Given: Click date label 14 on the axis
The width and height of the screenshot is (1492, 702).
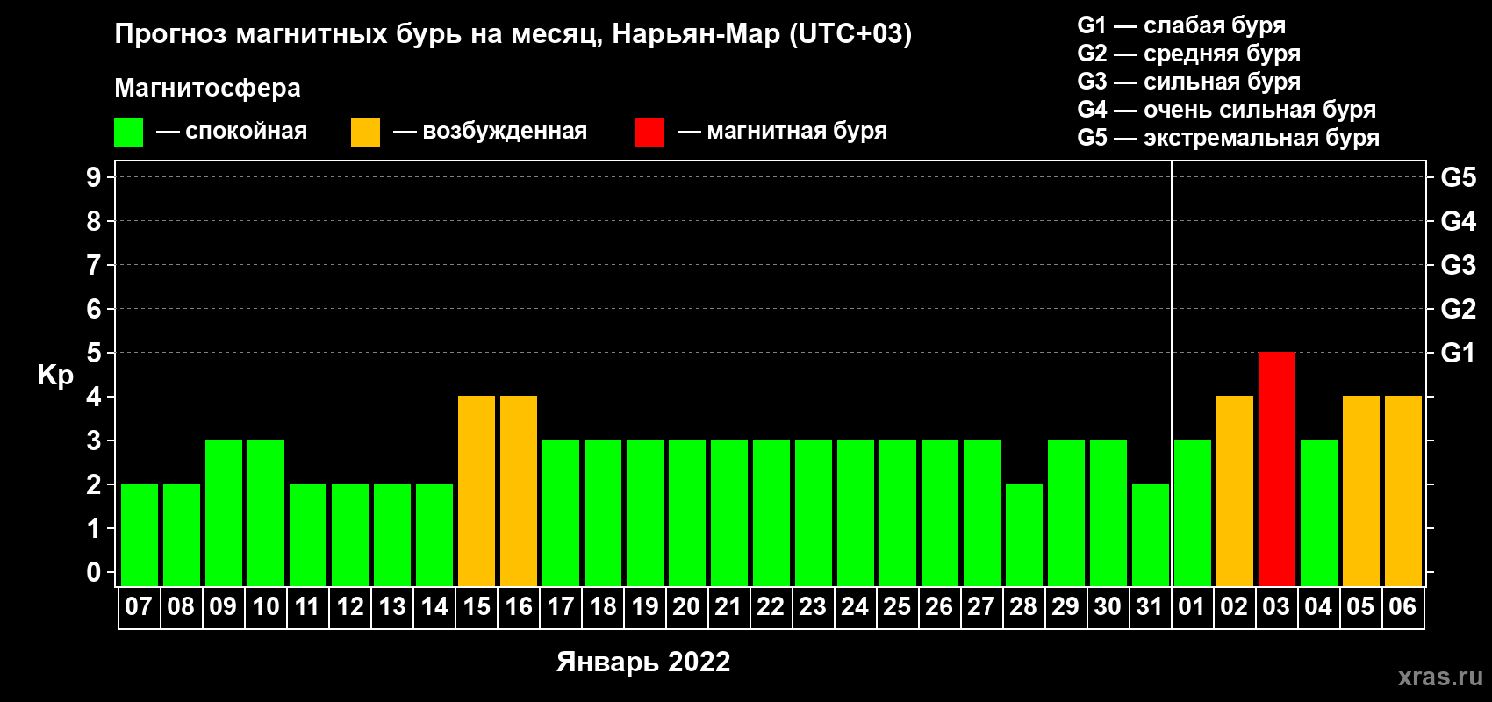Looking at the screenshot, I should coord(434,606).
